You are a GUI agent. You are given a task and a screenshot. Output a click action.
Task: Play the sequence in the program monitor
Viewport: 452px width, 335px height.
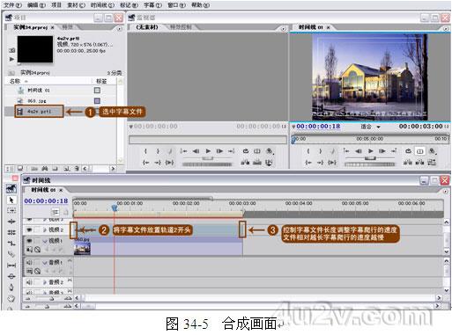[371, 151]
